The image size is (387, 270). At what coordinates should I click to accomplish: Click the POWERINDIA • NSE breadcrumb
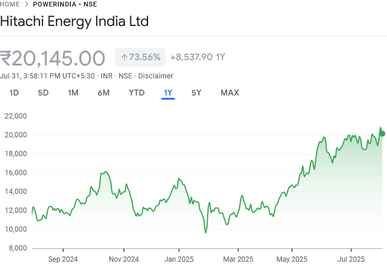pyautogui.click(x=65, y=4)
